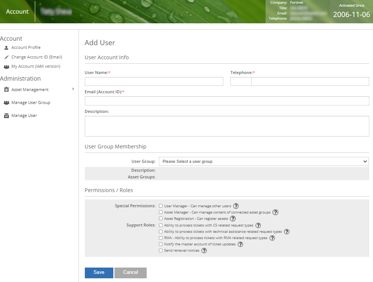The height and width of the screenshot is (282, 373).
Task: Enable the RMA support role
Action: coord(160,238)
